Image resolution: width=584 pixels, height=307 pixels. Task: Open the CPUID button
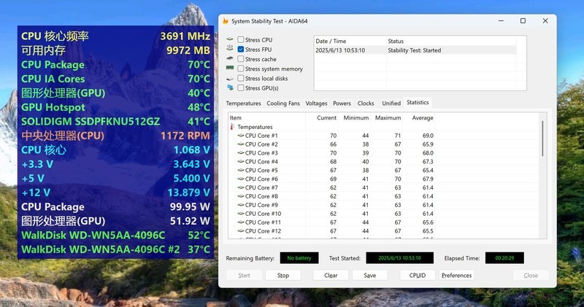coord(417,275)
